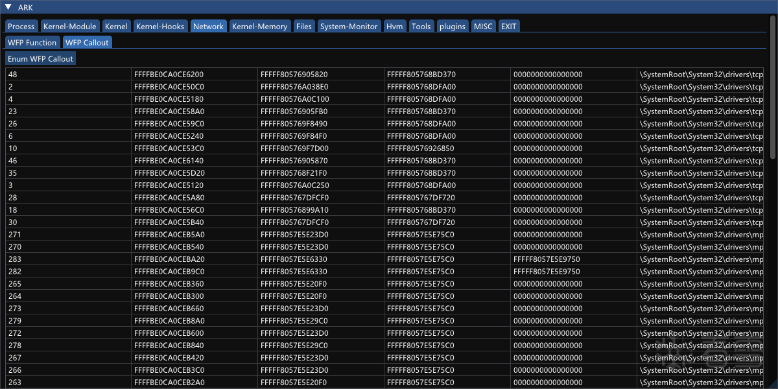Select callout ID 18 cell
This screenshot has height=389, width=778.
pos(69,210)
